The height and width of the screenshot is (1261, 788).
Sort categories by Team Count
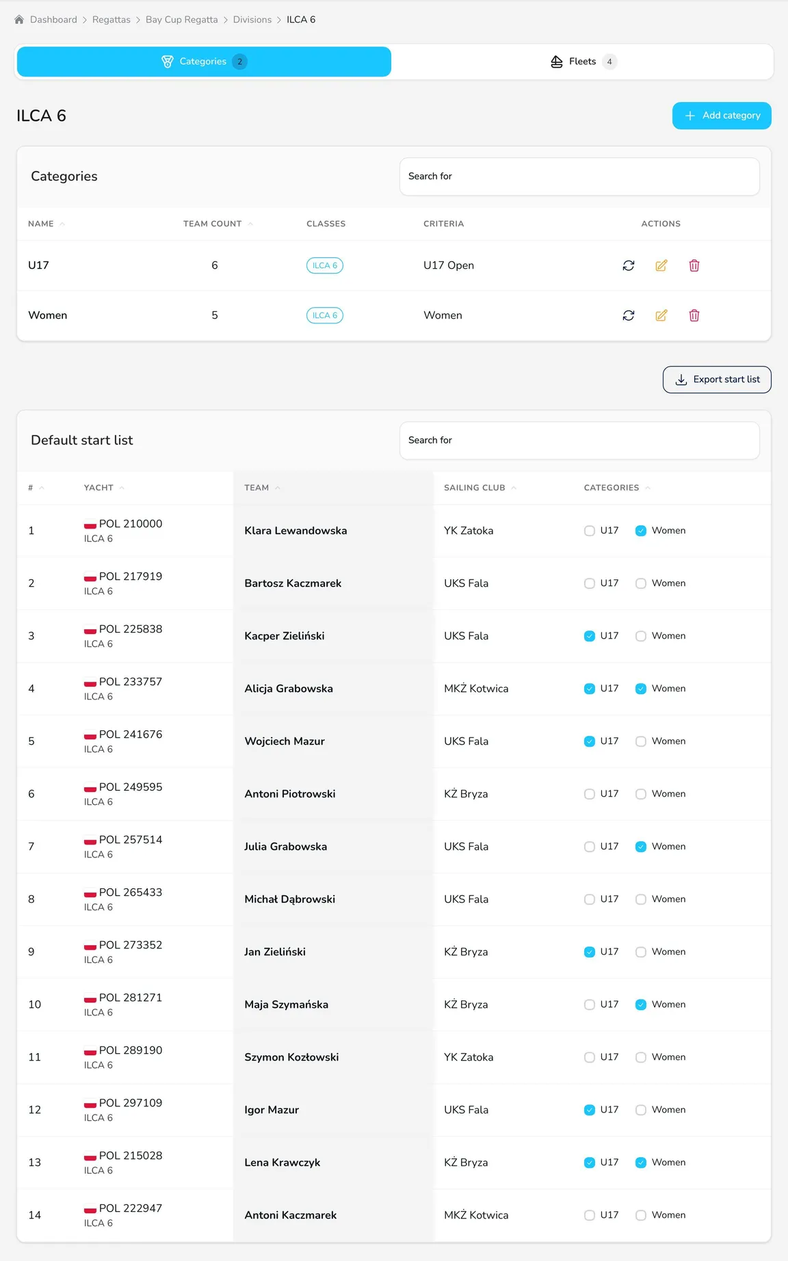click(218, 224)
